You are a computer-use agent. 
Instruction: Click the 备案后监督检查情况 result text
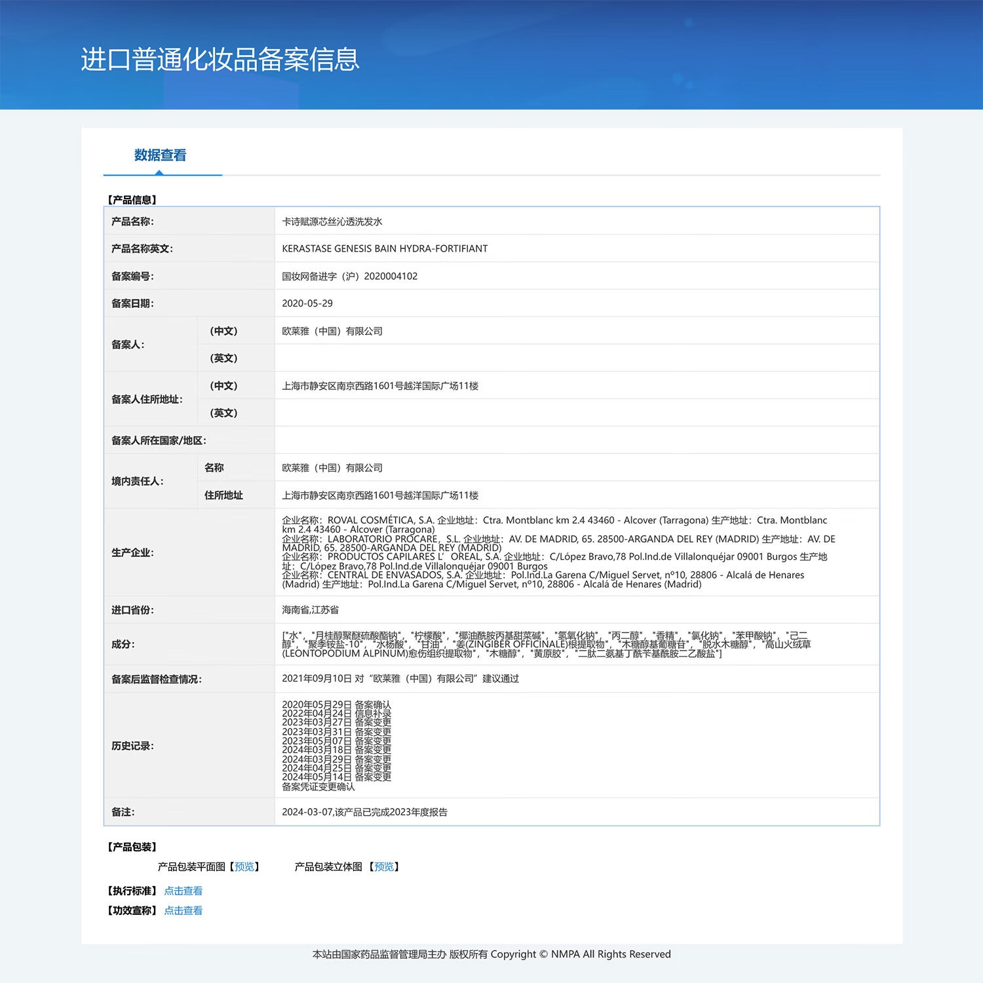[x=400, y=678]
